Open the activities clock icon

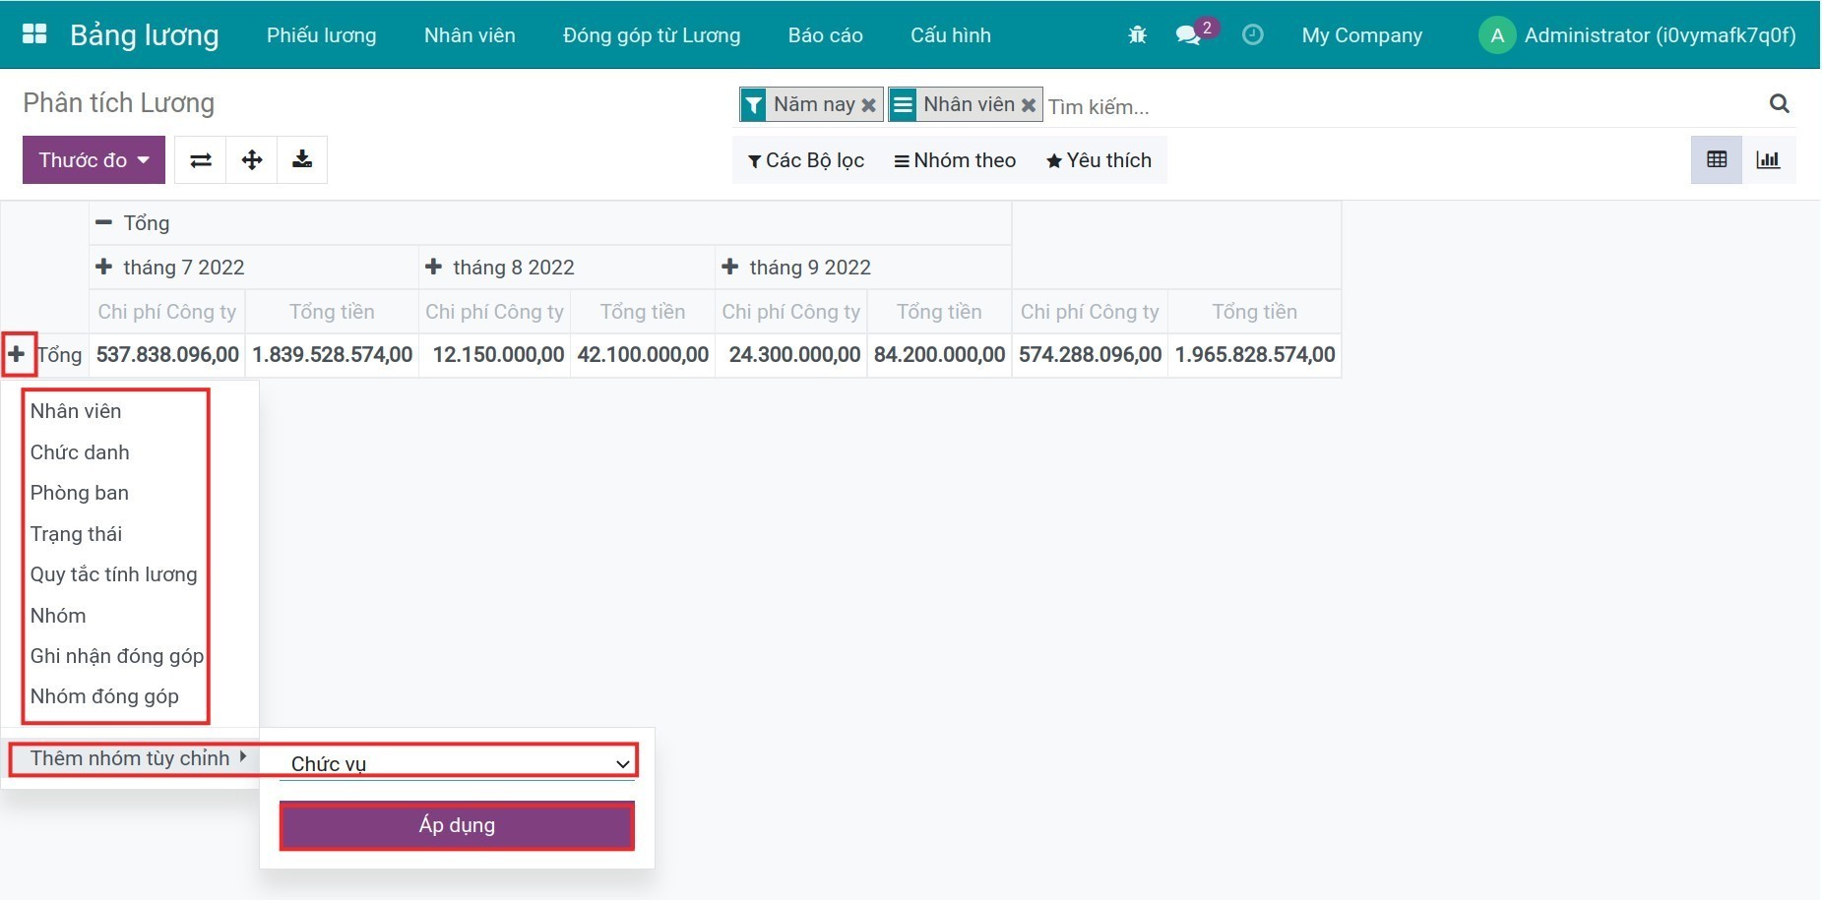coord(1252,35)
